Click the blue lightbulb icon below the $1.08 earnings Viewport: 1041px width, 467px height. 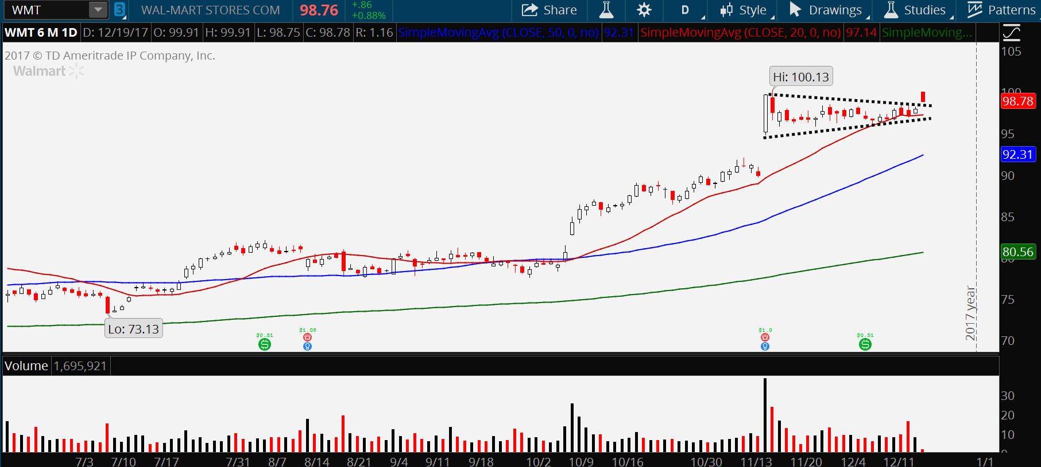click(x=307, y=346)
